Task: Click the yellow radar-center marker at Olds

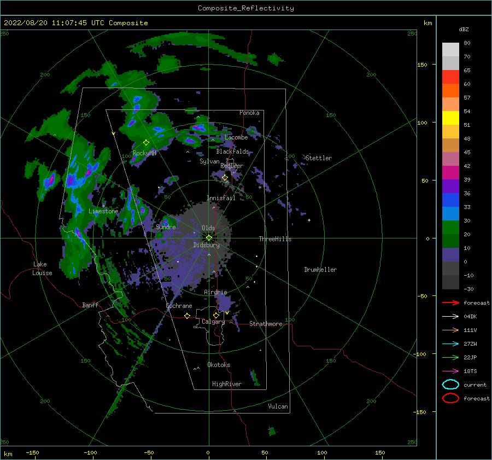Action: [x=209, y=238]
